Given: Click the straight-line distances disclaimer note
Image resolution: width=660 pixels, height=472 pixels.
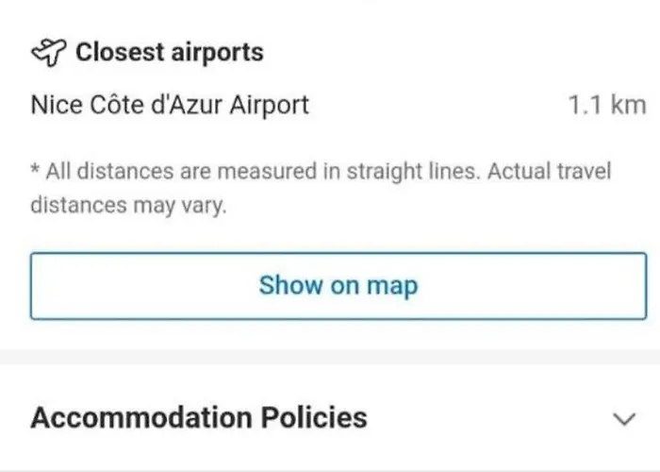Looking at the screenshot, I should click(321, 188).
